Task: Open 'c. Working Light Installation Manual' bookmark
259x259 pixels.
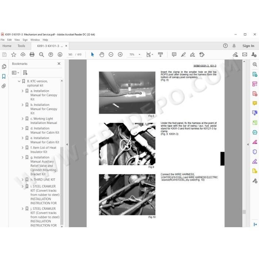Action: tap(44, 121)
